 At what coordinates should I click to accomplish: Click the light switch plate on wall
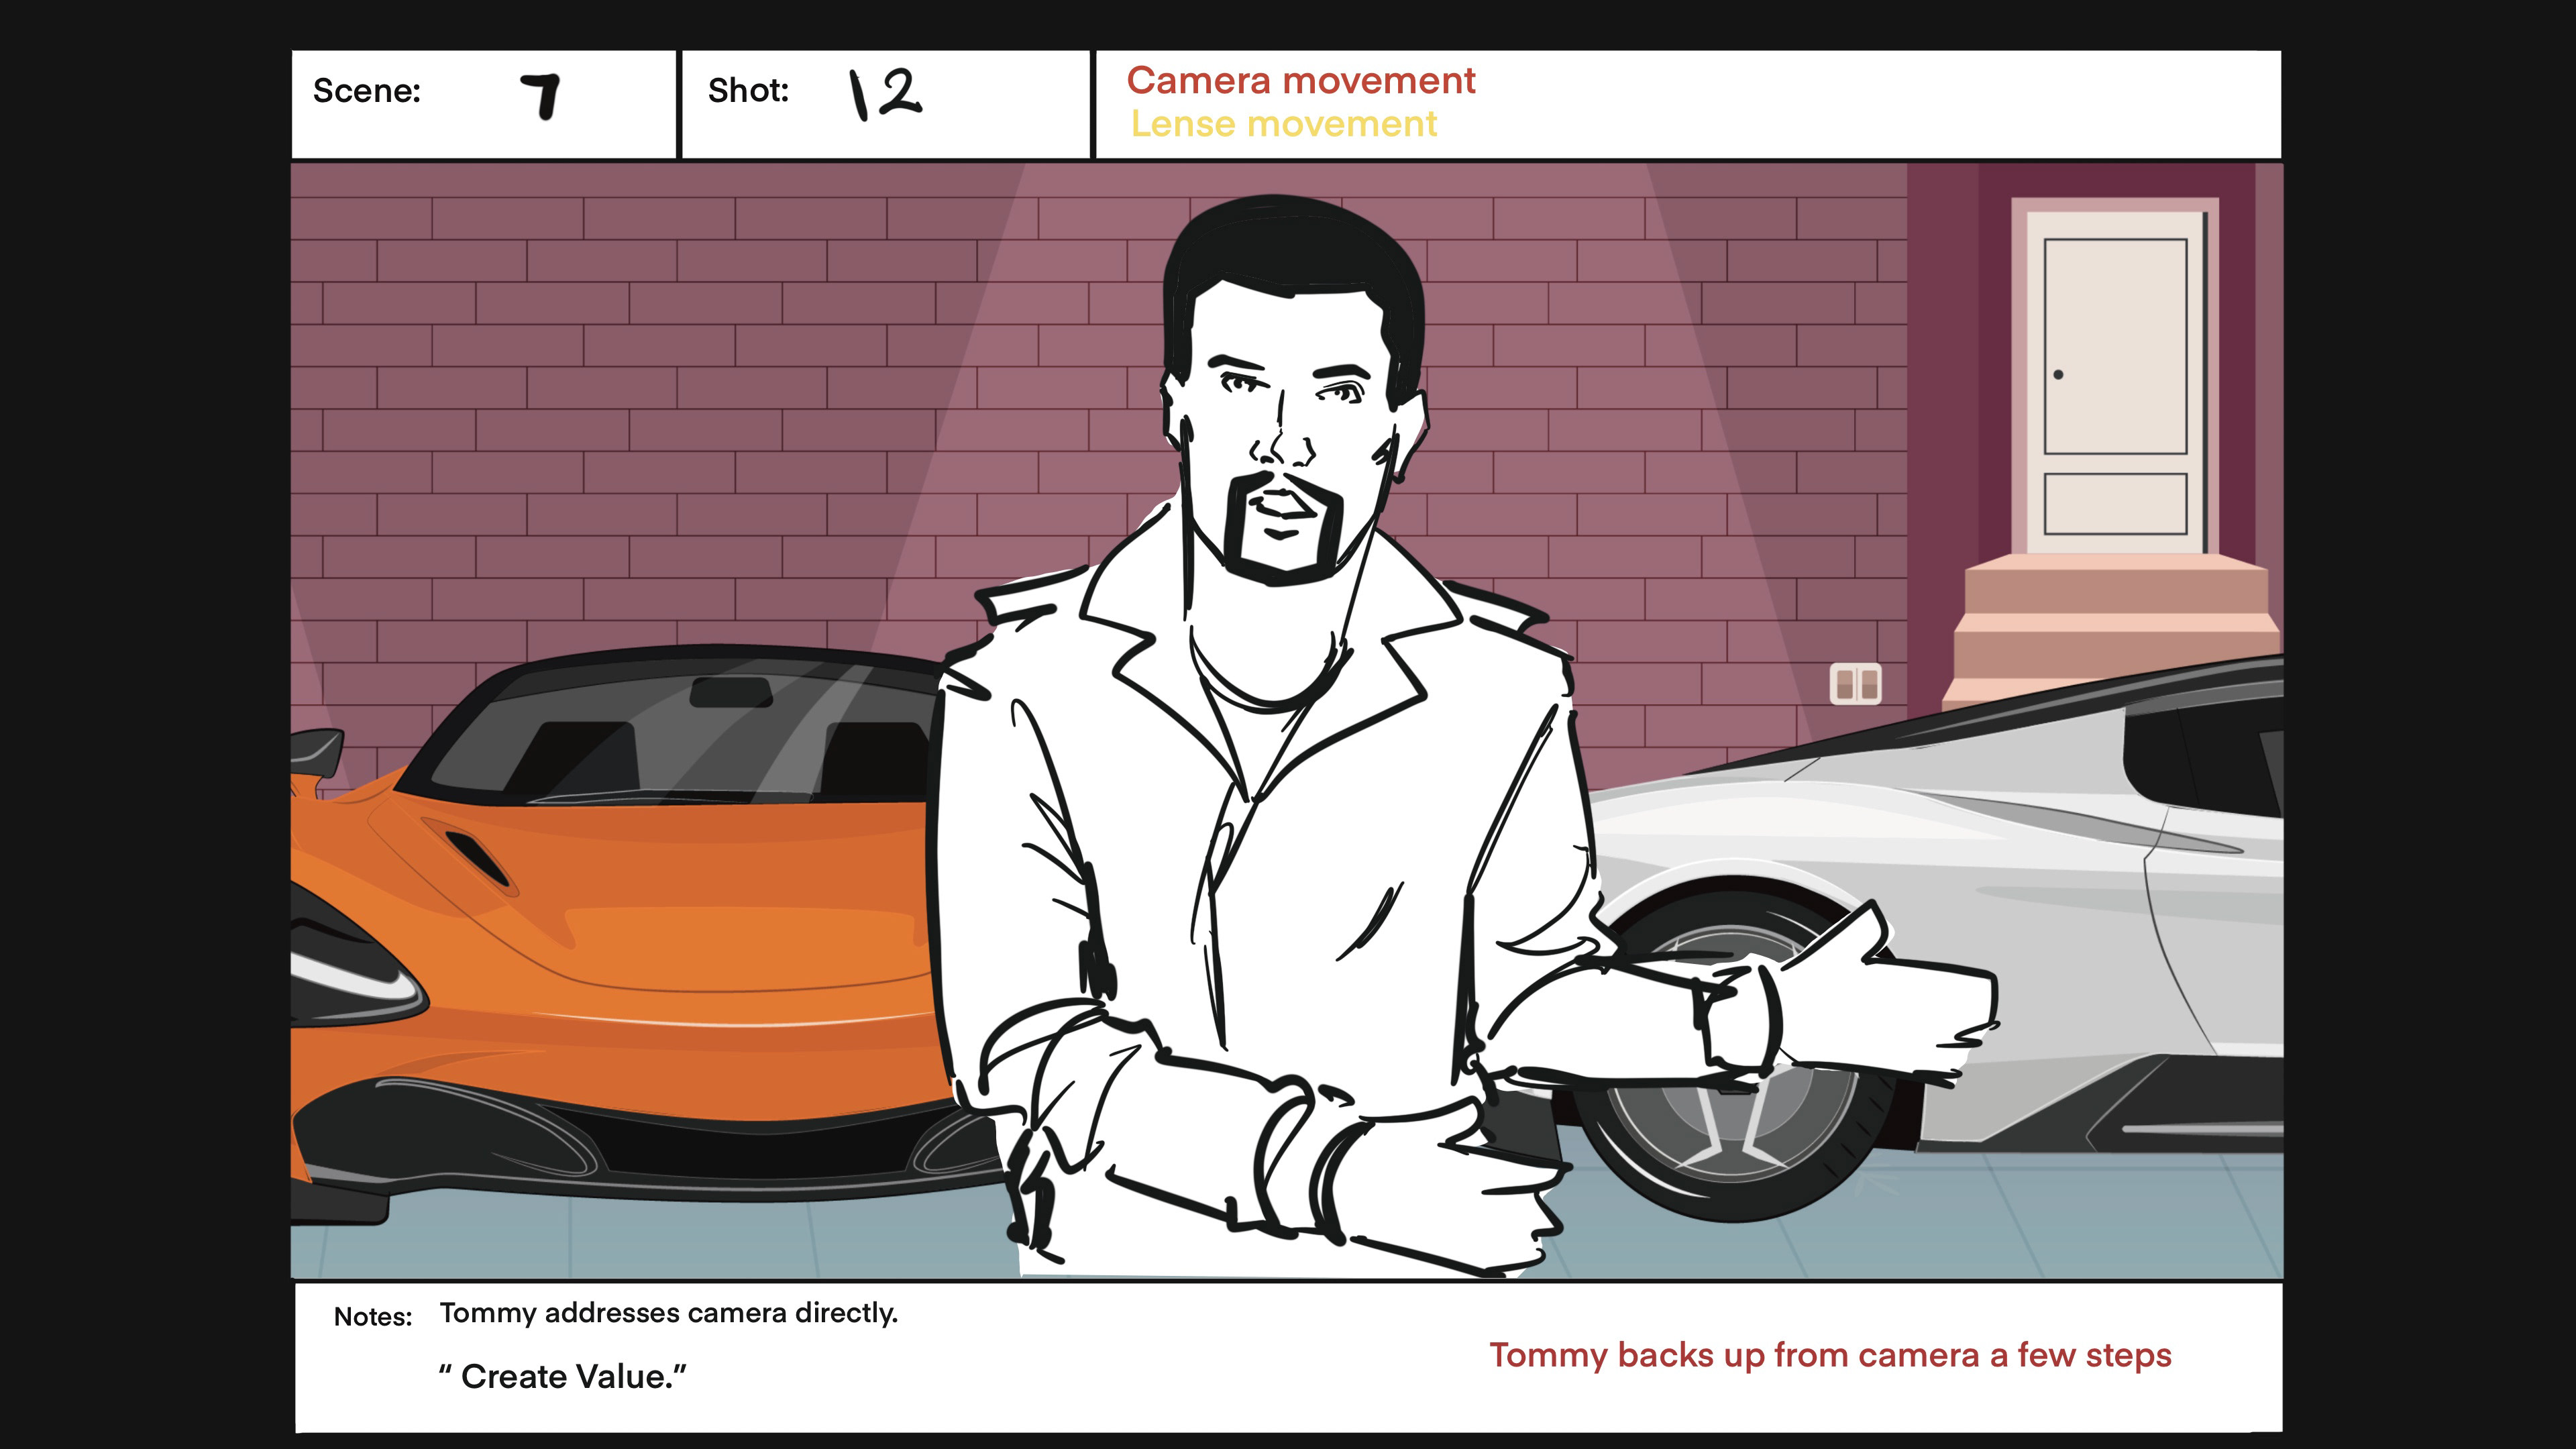1855,684
